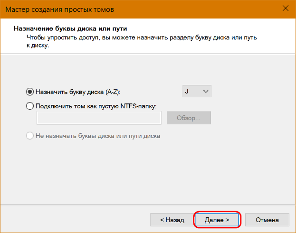Cancel the wizard with "Отмена"
Viewport: 296px width, 233px height.
267,220
